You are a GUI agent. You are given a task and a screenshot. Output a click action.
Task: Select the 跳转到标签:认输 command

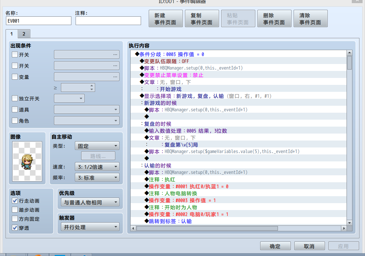pyautogui.click(x=239, y=221)
